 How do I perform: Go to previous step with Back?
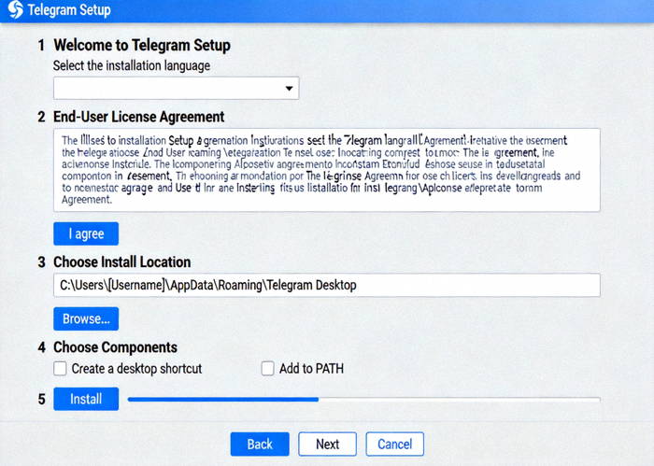point(260,444)
